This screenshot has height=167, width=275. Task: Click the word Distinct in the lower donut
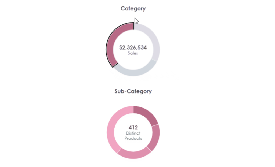pos(133,133)
